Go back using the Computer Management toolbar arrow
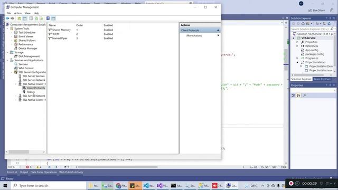Screen dimensions: 338x190 tap(7, 18)
